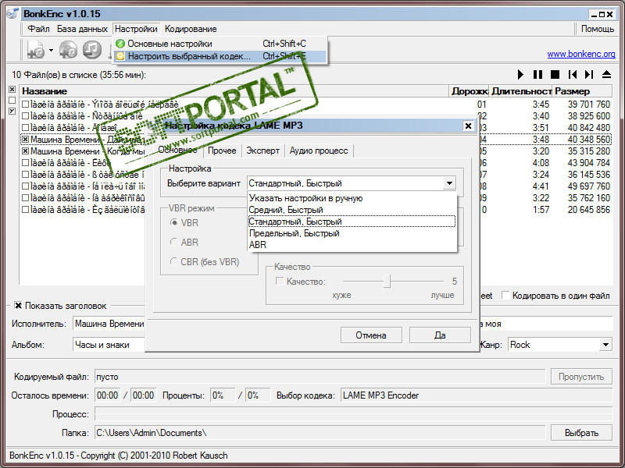The height and width of the screenshot is (468, 625).
Task: Confirm with the Да button
Action: click(440, 335)
